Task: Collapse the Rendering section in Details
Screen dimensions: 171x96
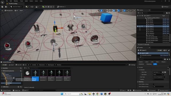Action: pyautogui.click(x=138, y=82)
